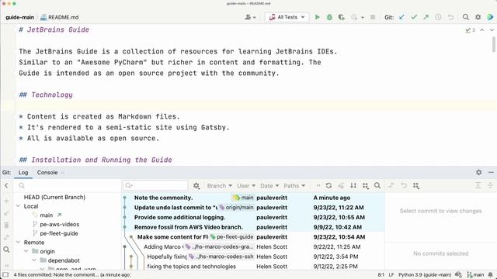Select the pe-aws-videos branch

click(60, 224)
